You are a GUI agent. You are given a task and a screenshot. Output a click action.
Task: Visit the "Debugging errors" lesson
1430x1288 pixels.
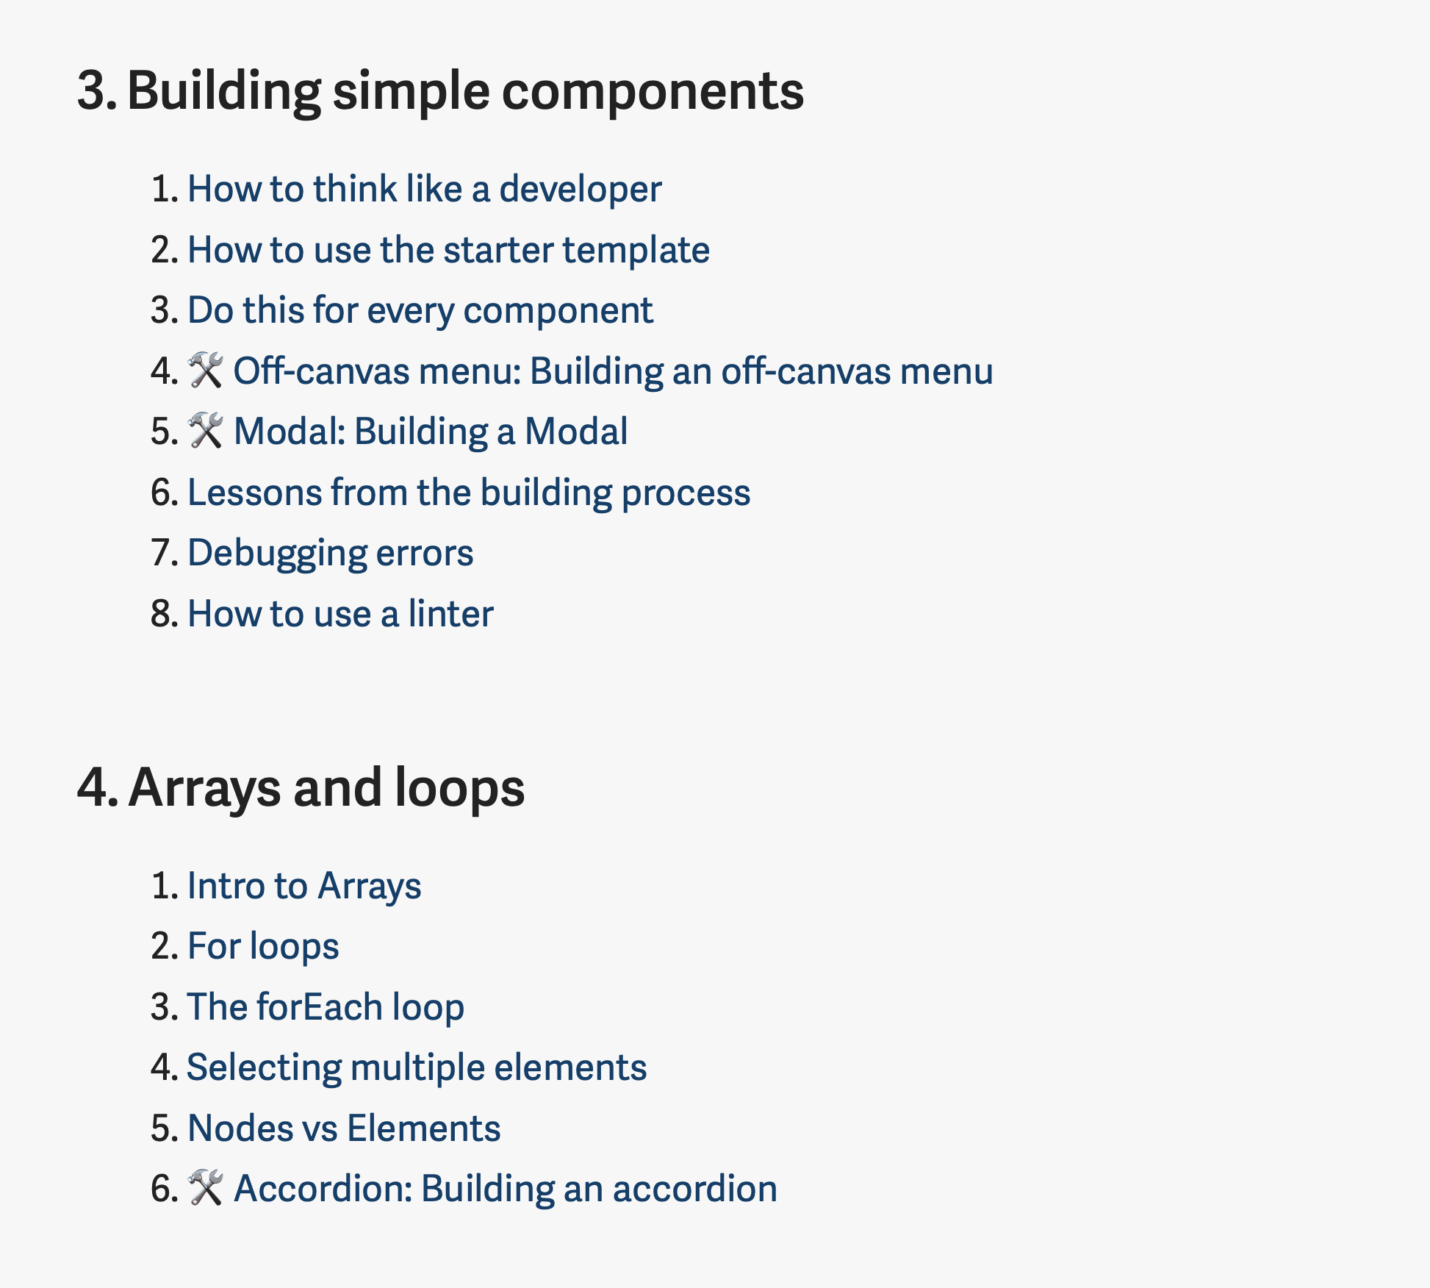pos(330,554)
